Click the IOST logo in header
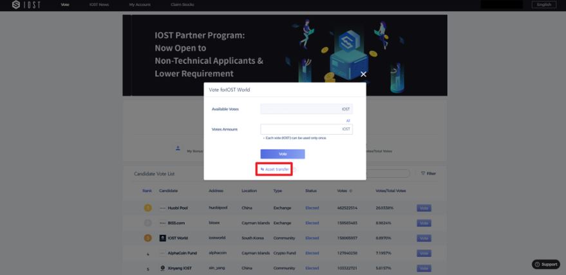Screen dimensions: 566x275 (26, 5)
